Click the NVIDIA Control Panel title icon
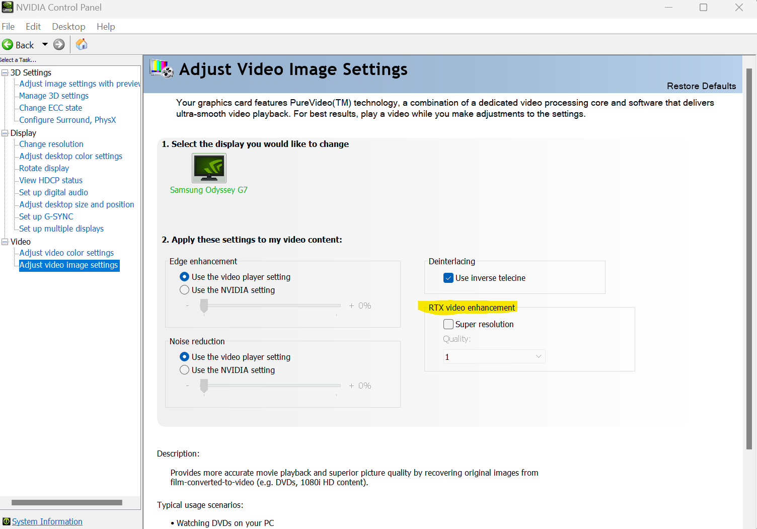Image resolution: width=757 pixels, height=529 pixels. tap(7, 7)
